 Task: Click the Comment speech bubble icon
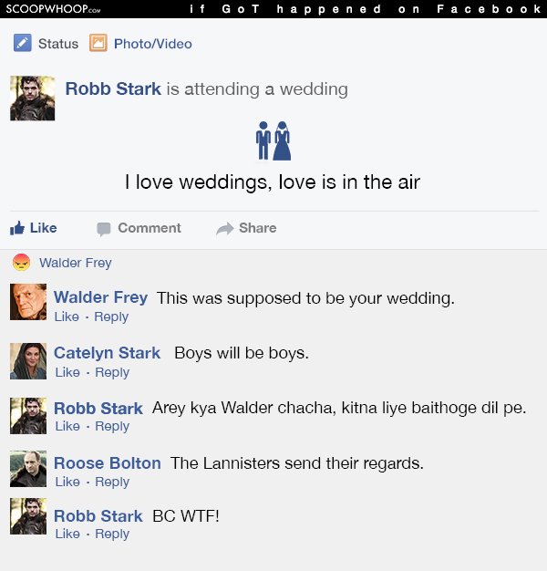pos(104,230)
